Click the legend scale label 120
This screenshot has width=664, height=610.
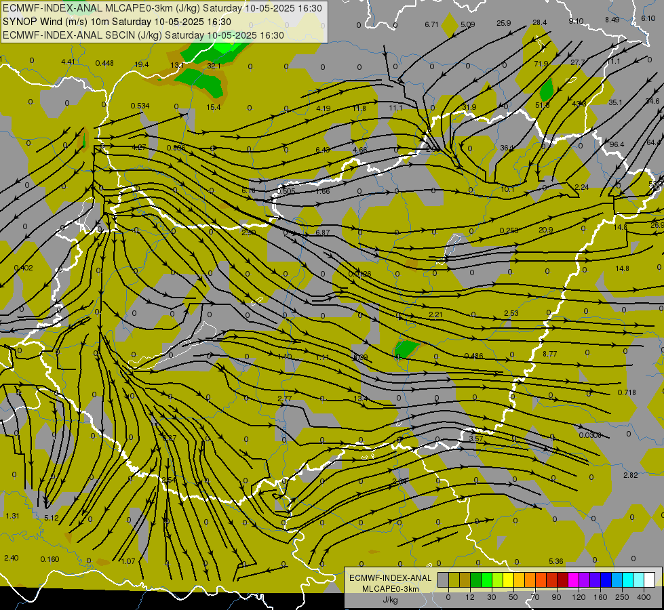coord(579,597)
